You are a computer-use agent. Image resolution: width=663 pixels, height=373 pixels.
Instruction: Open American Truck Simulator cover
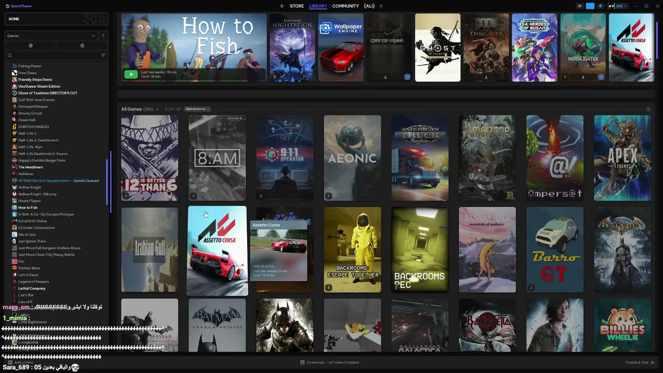pyautogui.click(x=420, y=158)
